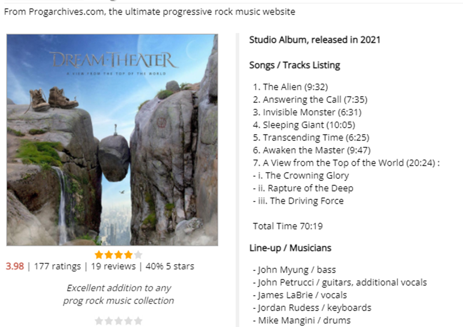Click the 3.98 average rating score
This screenshot has width=463, height=327.
[x=15, y=266]
